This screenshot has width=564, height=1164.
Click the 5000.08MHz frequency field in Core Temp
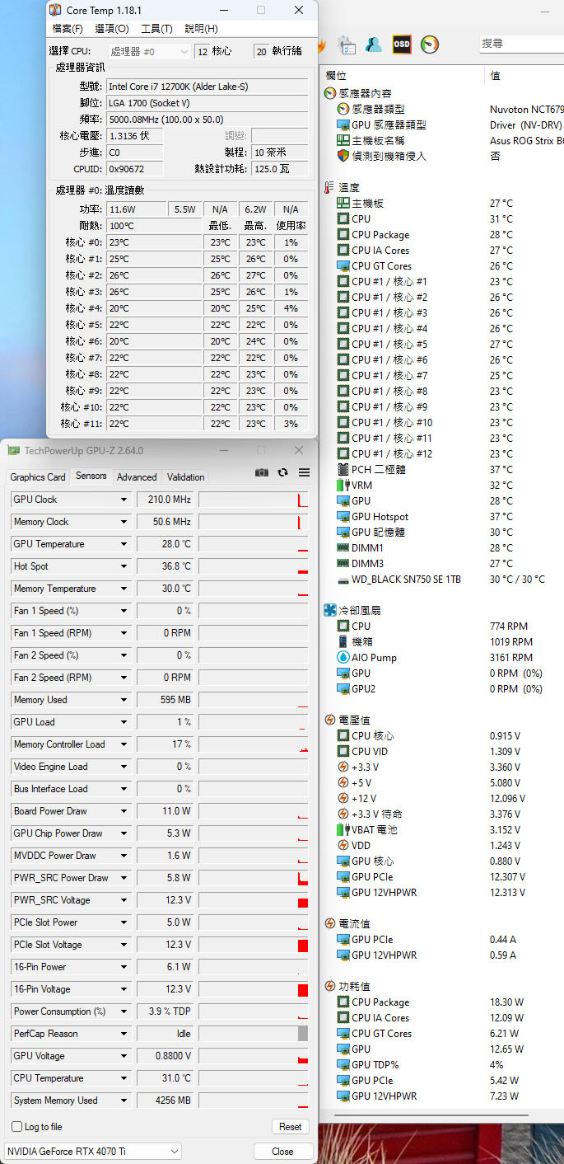[x=208, y=119]
